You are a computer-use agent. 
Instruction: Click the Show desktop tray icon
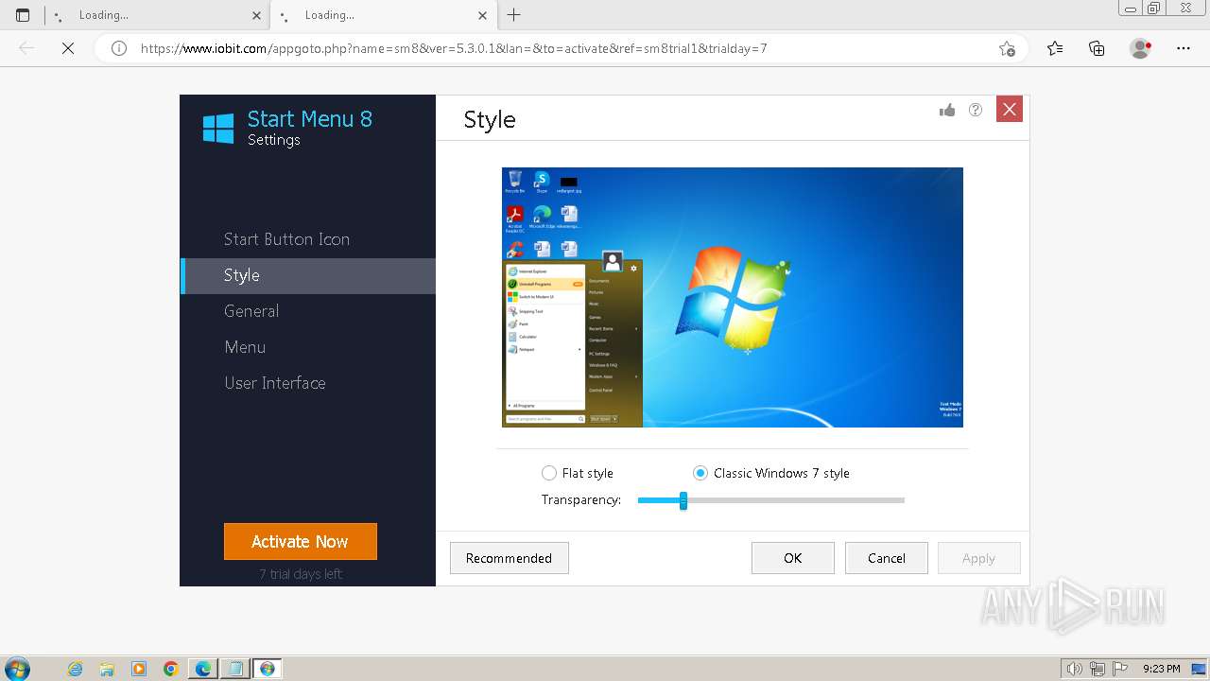pos(1200,669)
